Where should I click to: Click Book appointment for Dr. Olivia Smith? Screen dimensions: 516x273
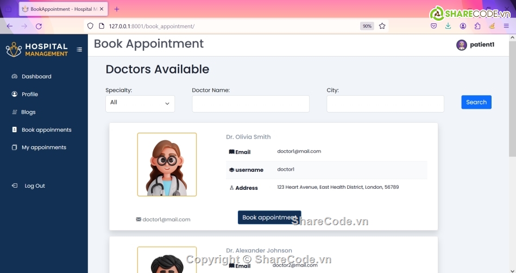pos(269,218)
